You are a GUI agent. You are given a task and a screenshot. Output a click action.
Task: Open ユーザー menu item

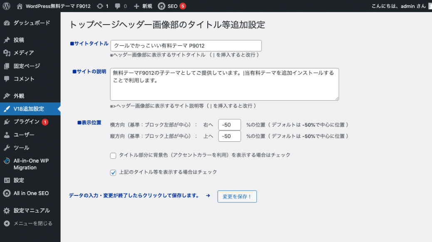tap(30, 135)
